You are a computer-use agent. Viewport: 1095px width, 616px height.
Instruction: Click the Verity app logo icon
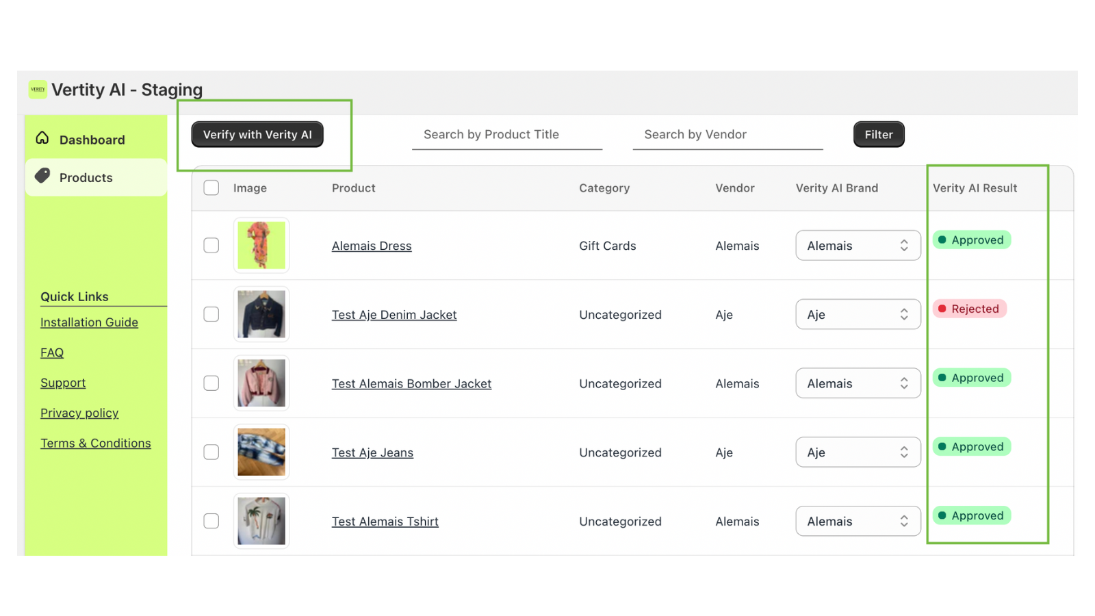pos(38,90)
